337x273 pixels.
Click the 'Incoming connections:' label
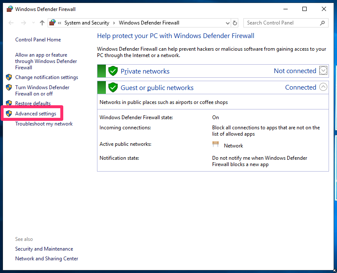(x=125, y=128)
